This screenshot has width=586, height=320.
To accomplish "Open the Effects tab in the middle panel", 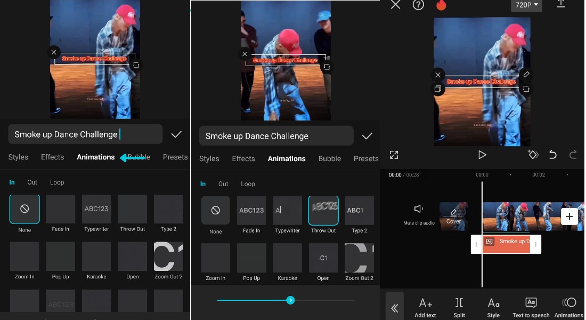I will click(x=243, y=158).
